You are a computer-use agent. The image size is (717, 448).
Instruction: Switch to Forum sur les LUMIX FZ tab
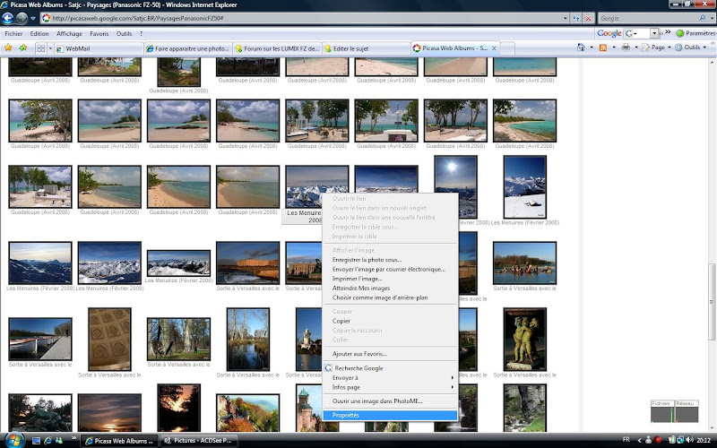point(277,48)
